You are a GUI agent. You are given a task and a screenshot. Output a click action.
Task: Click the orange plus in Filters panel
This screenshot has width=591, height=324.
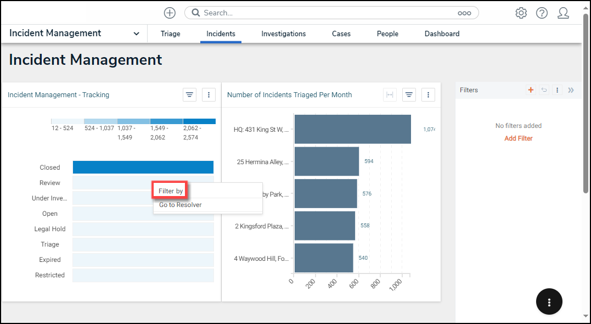[530, 90]
